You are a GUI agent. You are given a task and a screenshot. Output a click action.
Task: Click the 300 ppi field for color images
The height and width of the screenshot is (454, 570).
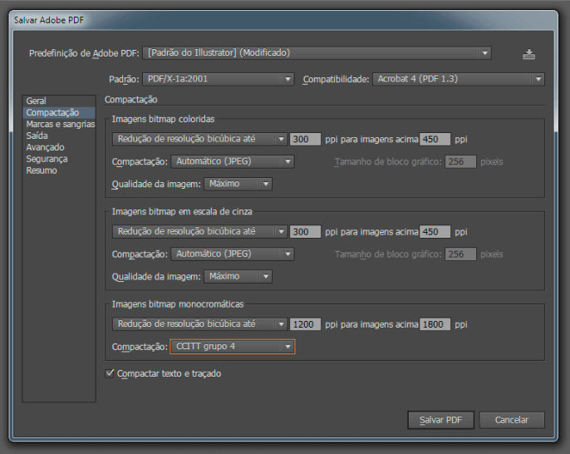pyautogui.click(x=305, y=139)
